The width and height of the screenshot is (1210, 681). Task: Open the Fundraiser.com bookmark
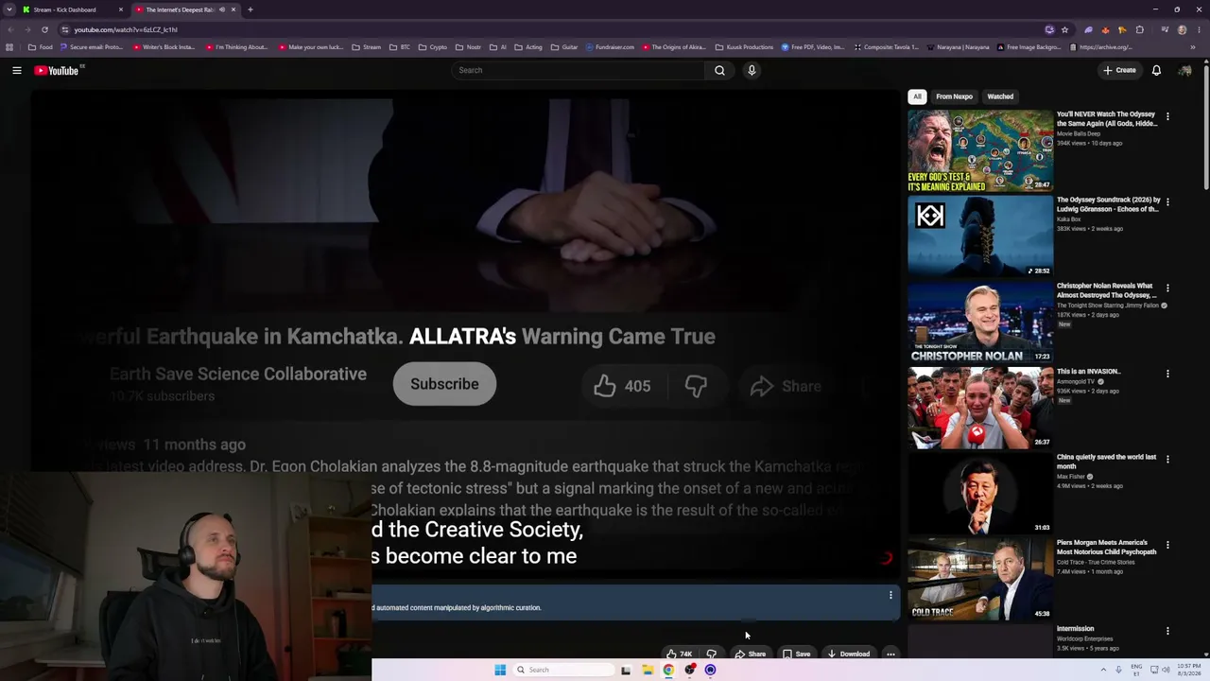610,47
